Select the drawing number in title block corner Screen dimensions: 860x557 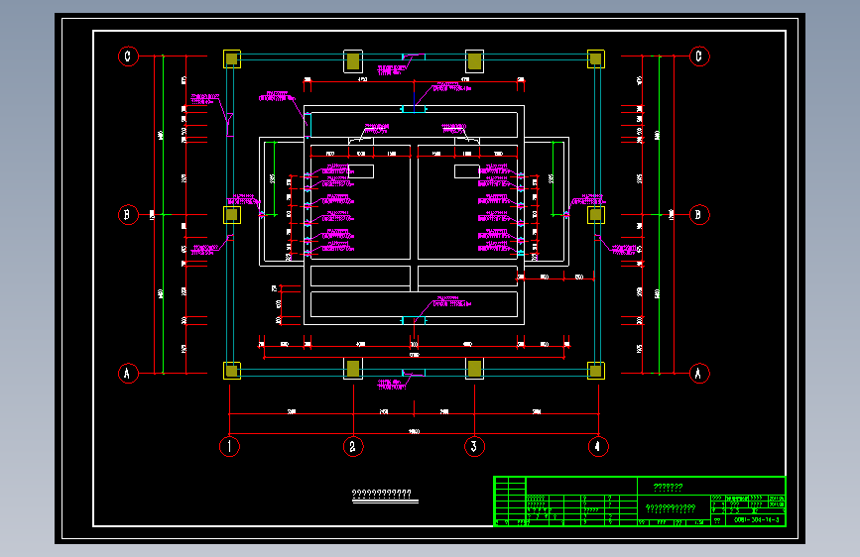(756, 519)
